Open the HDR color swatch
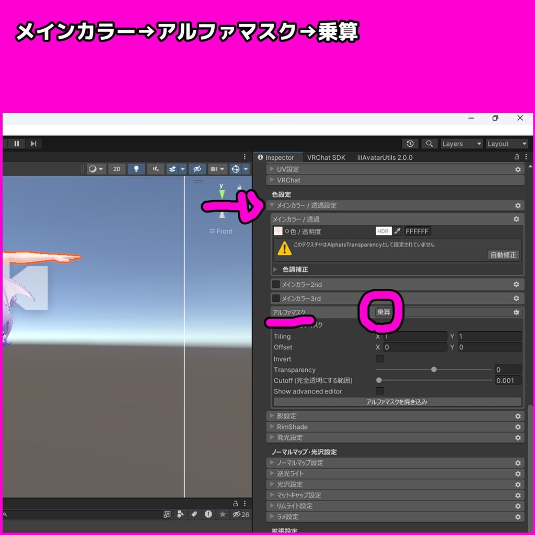 point(383,231)
